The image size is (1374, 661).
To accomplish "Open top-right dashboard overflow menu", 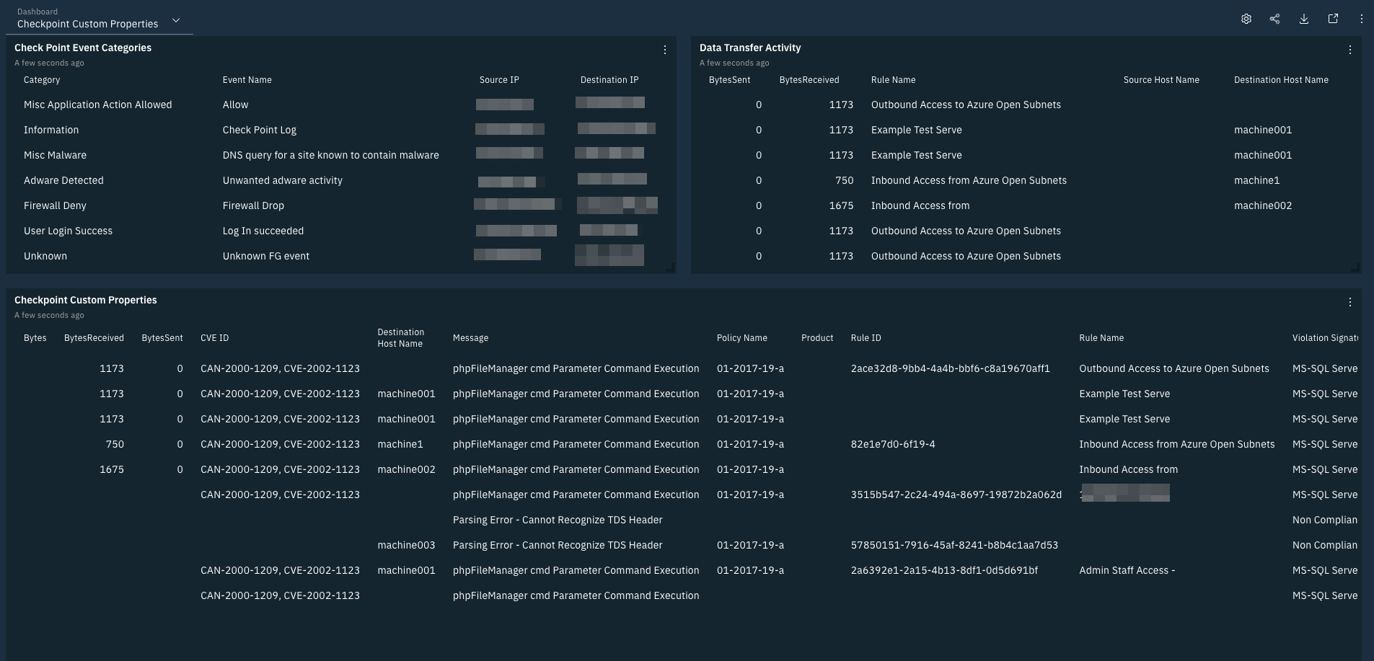I will tap(1361, 19).
